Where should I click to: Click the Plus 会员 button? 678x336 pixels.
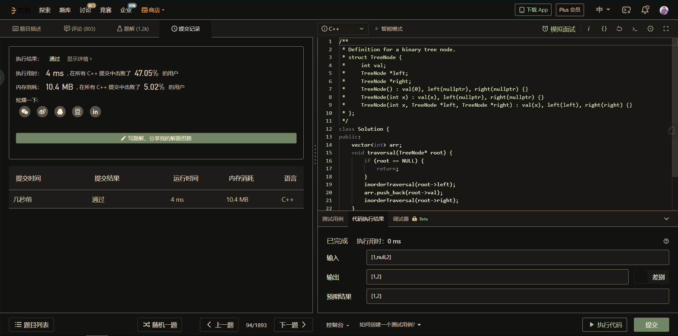click(570, 10)
